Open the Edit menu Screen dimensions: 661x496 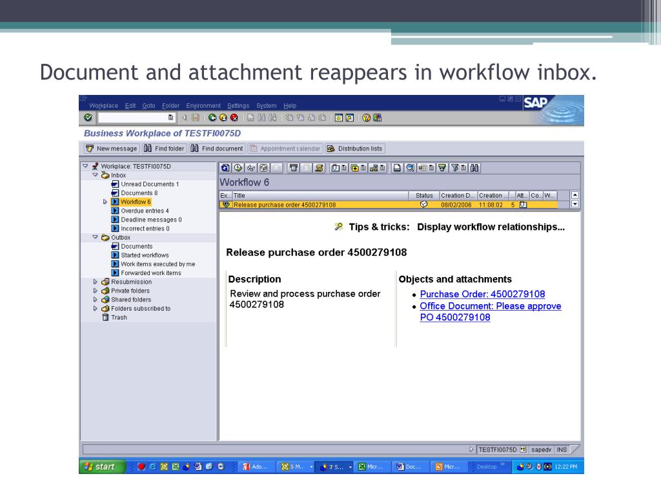(130, 105)
